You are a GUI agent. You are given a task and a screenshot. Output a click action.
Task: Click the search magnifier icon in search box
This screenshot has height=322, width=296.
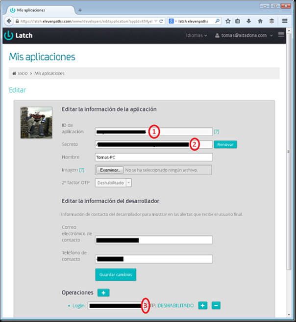pos(217,21)
